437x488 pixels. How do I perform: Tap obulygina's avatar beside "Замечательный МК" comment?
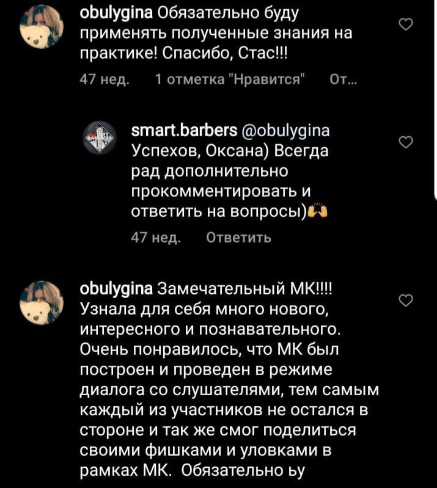point(40,302)
